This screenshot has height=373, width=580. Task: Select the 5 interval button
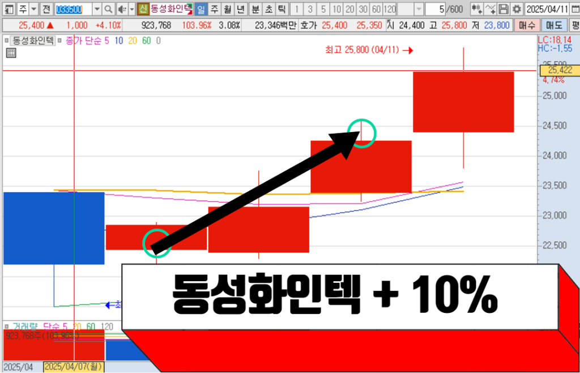323,9
